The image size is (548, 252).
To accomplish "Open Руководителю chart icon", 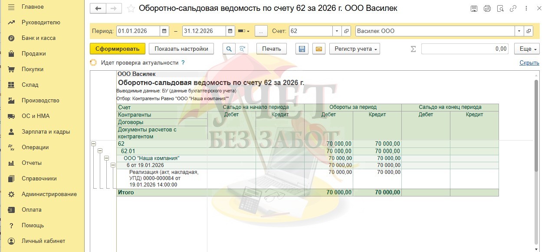I will tap(11, 23).
